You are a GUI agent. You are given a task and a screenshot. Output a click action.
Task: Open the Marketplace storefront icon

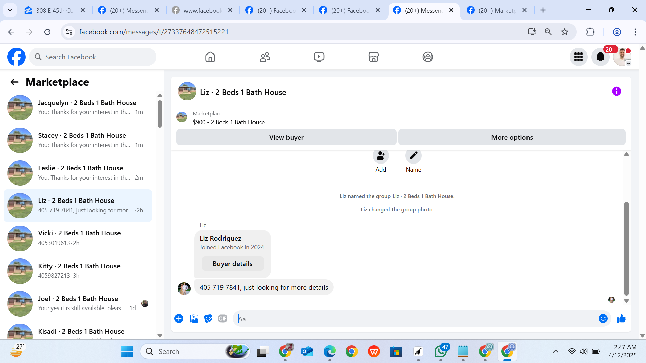(x=374, y=57)
